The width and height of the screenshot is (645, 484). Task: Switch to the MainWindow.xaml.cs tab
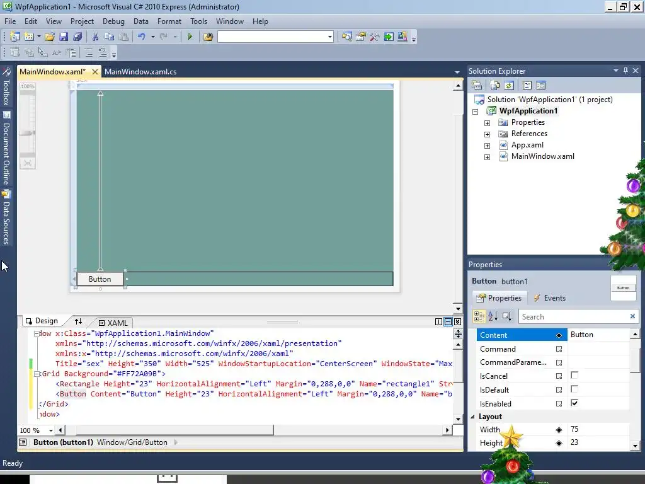(140, 72)
